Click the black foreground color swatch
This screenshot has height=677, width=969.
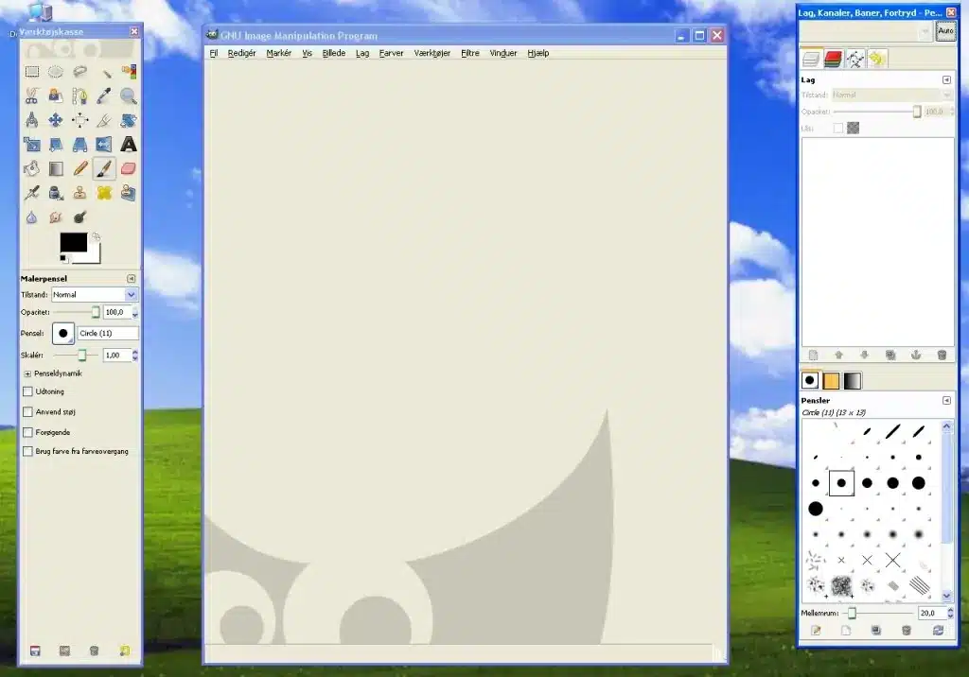click(73, 242)
